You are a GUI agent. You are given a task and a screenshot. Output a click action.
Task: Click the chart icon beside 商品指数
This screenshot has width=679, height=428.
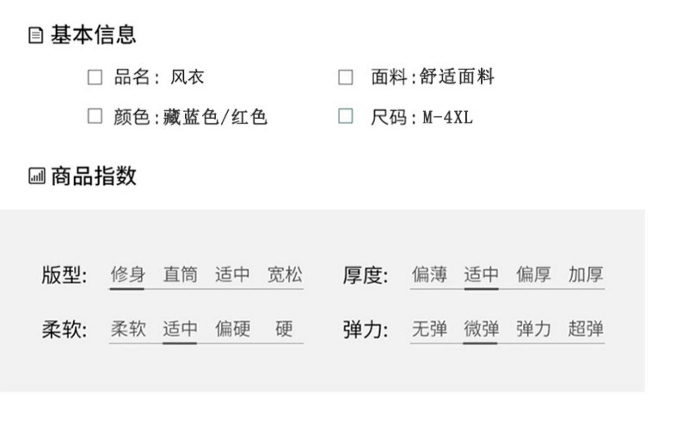pyautogui.click(x=37, y=176)
